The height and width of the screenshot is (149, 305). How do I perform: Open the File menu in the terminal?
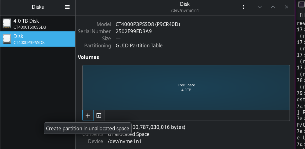[302, 15]
